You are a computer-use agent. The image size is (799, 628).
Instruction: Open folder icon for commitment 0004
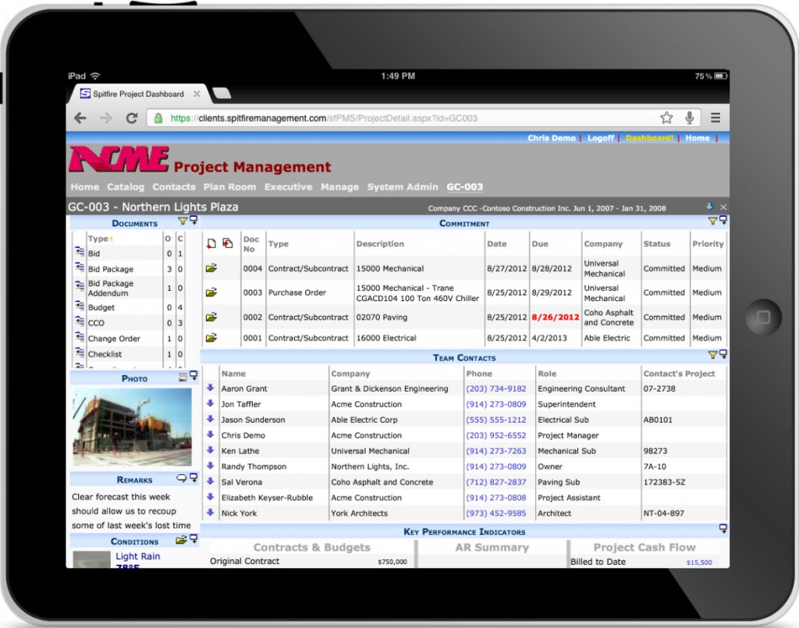click(x=211, y=268)
